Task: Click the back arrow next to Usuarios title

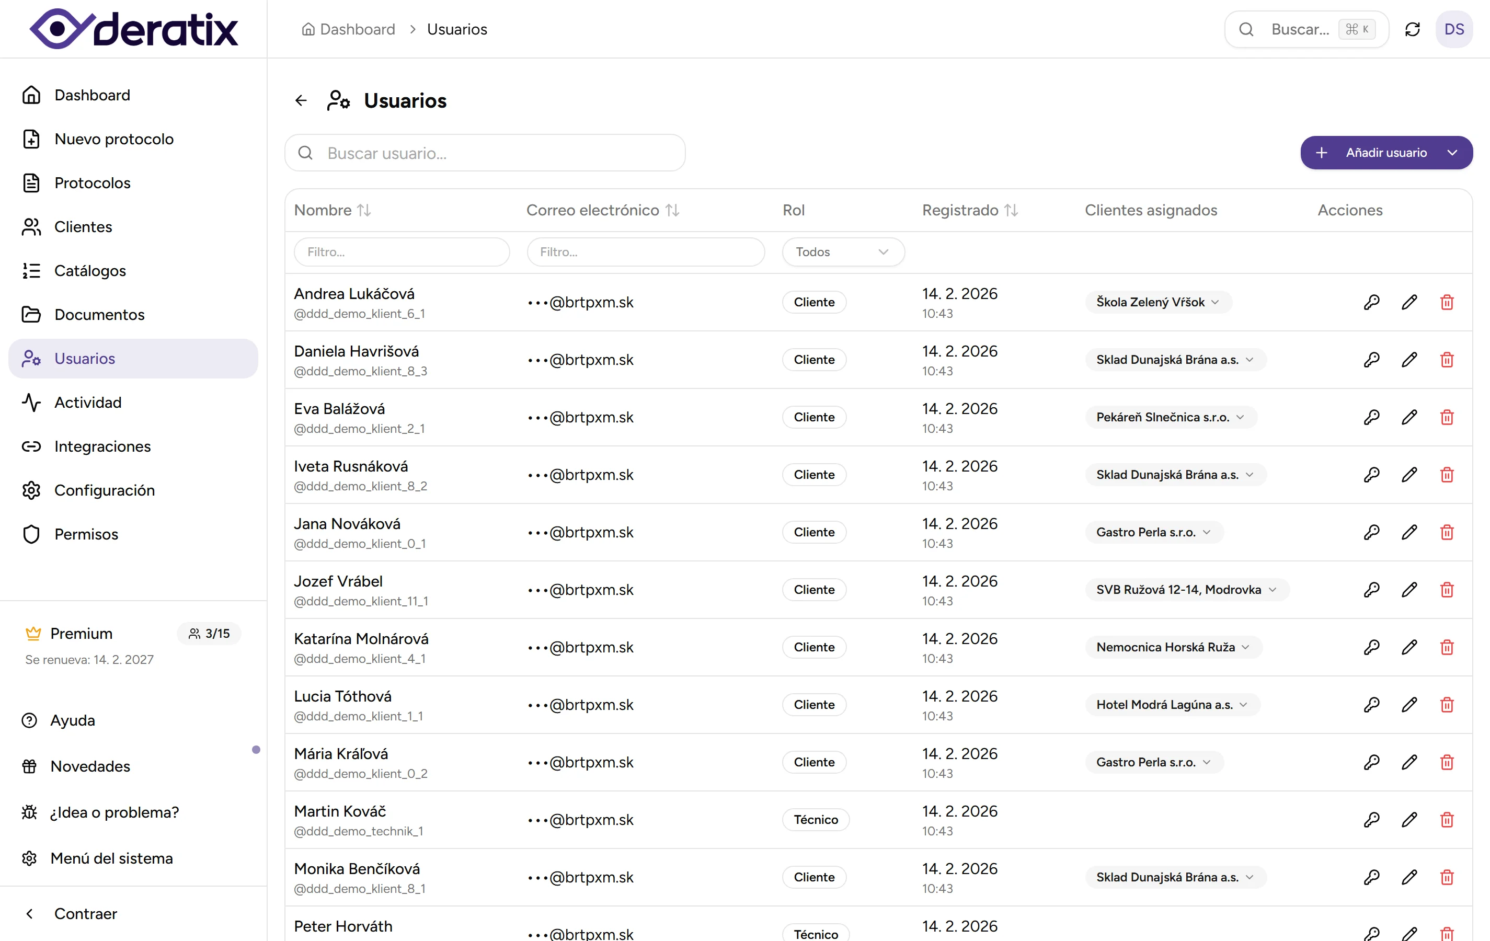Action: (x=301, y=100)
